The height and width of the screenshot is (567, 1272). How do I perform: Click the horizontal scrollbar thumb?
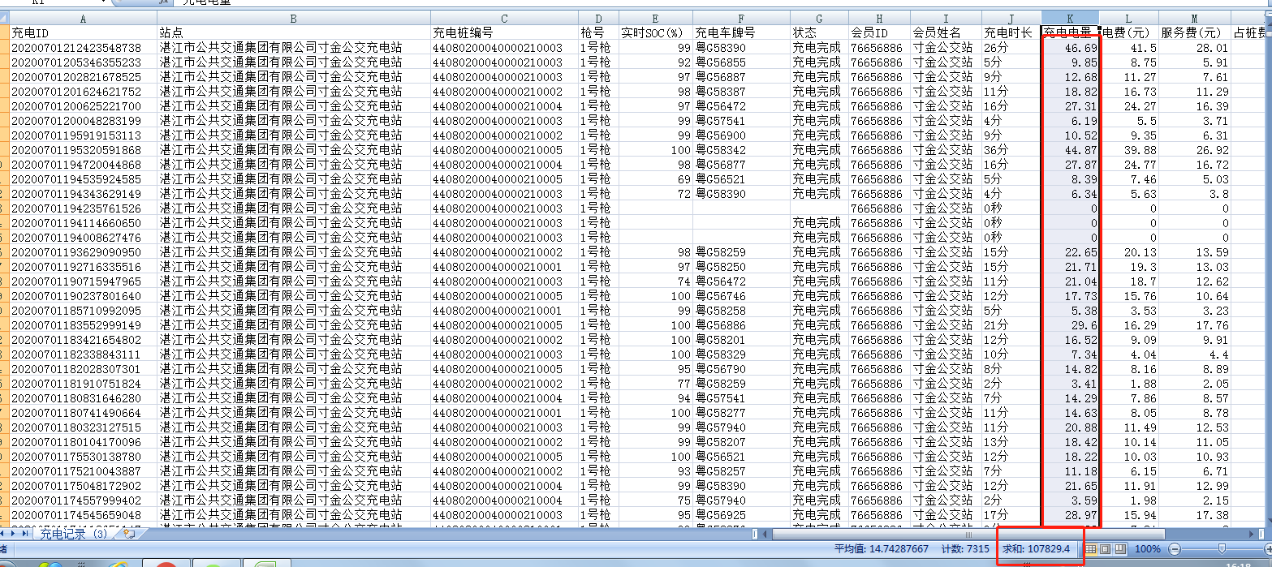coord(968,534)
